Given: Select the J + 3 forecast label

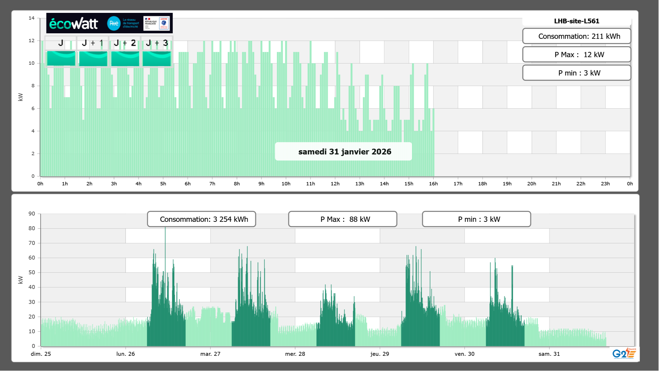Looking at the screenshot, I should (x=157, y=43).
